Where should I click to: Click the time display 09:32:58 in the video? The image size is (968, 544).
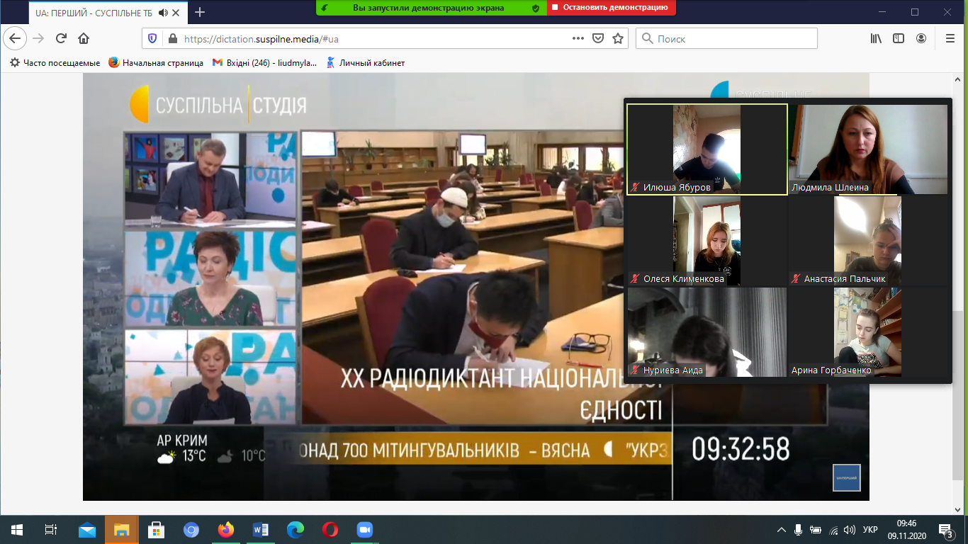tap(741, 449)
